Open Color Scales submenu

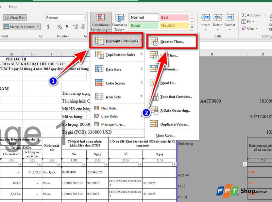point(117,83)
